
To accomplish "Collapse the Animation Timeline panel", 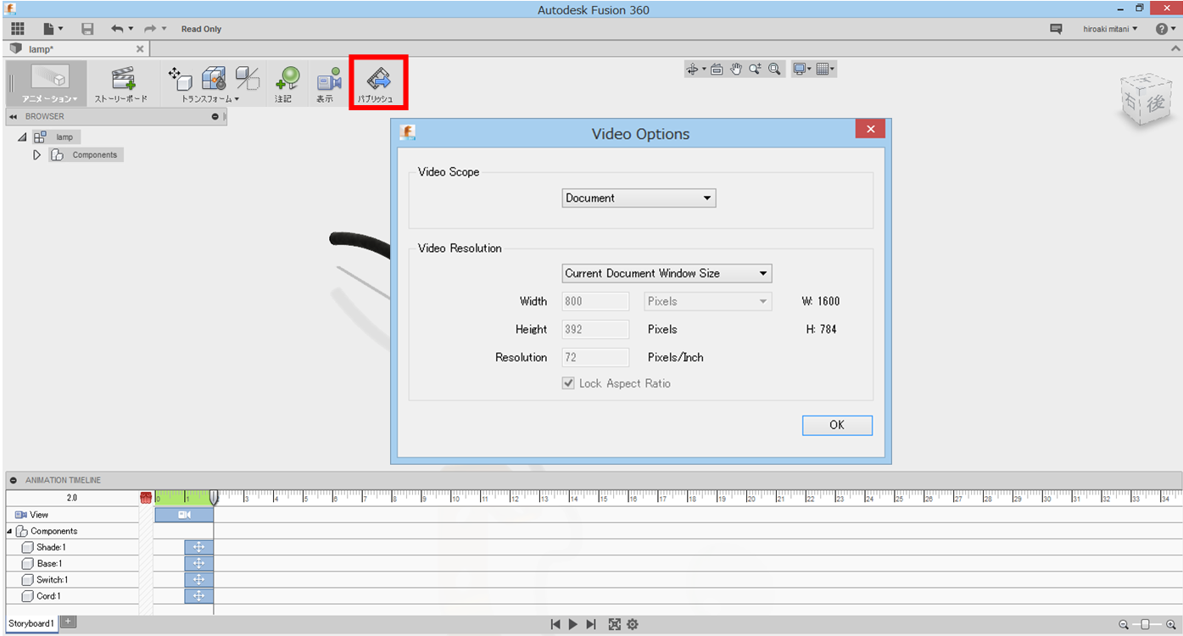I will tap(14, 480).
